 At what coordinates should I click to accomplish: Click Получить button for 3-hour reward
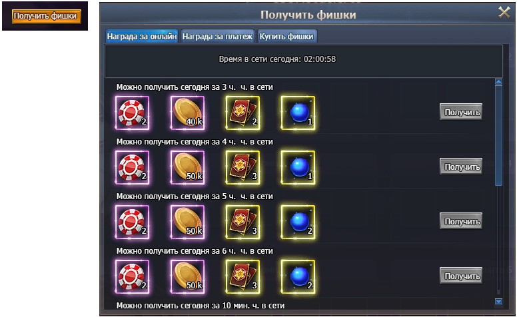tap(461, 112)
